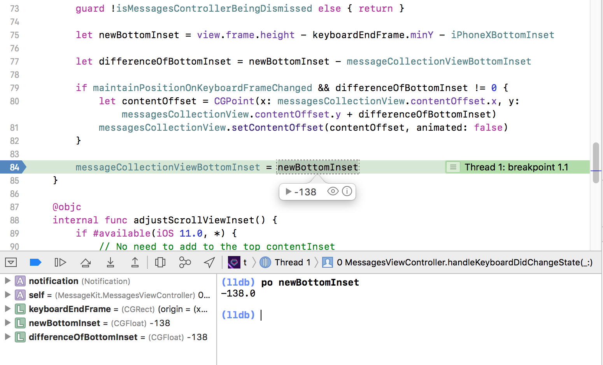Click the Thread 1 icon in the jump bar
Image resolution: width=603 pixels, height=365 pixels.
click(x=265, y=262)
